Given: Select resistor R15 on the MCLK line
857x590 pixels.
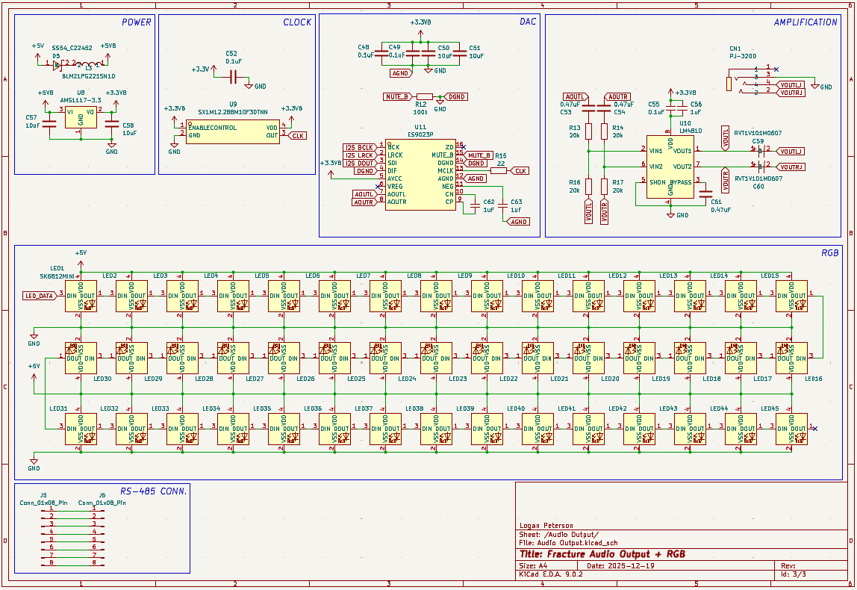Looking at the screenshot, I should pyautogui.click(x=499, y=171).
